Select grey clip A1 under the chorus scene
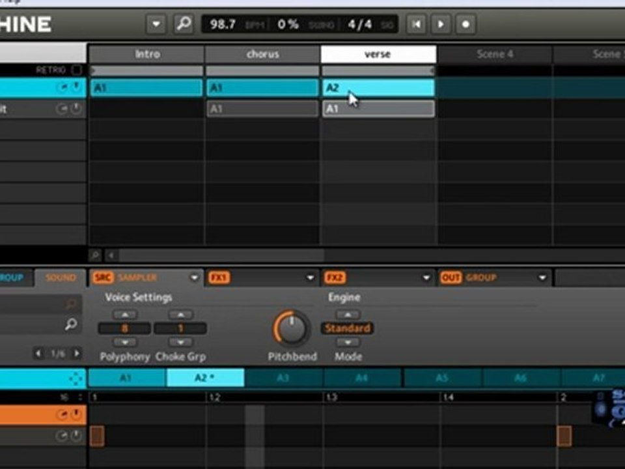625x469 pixels. [x=262, y=109]
